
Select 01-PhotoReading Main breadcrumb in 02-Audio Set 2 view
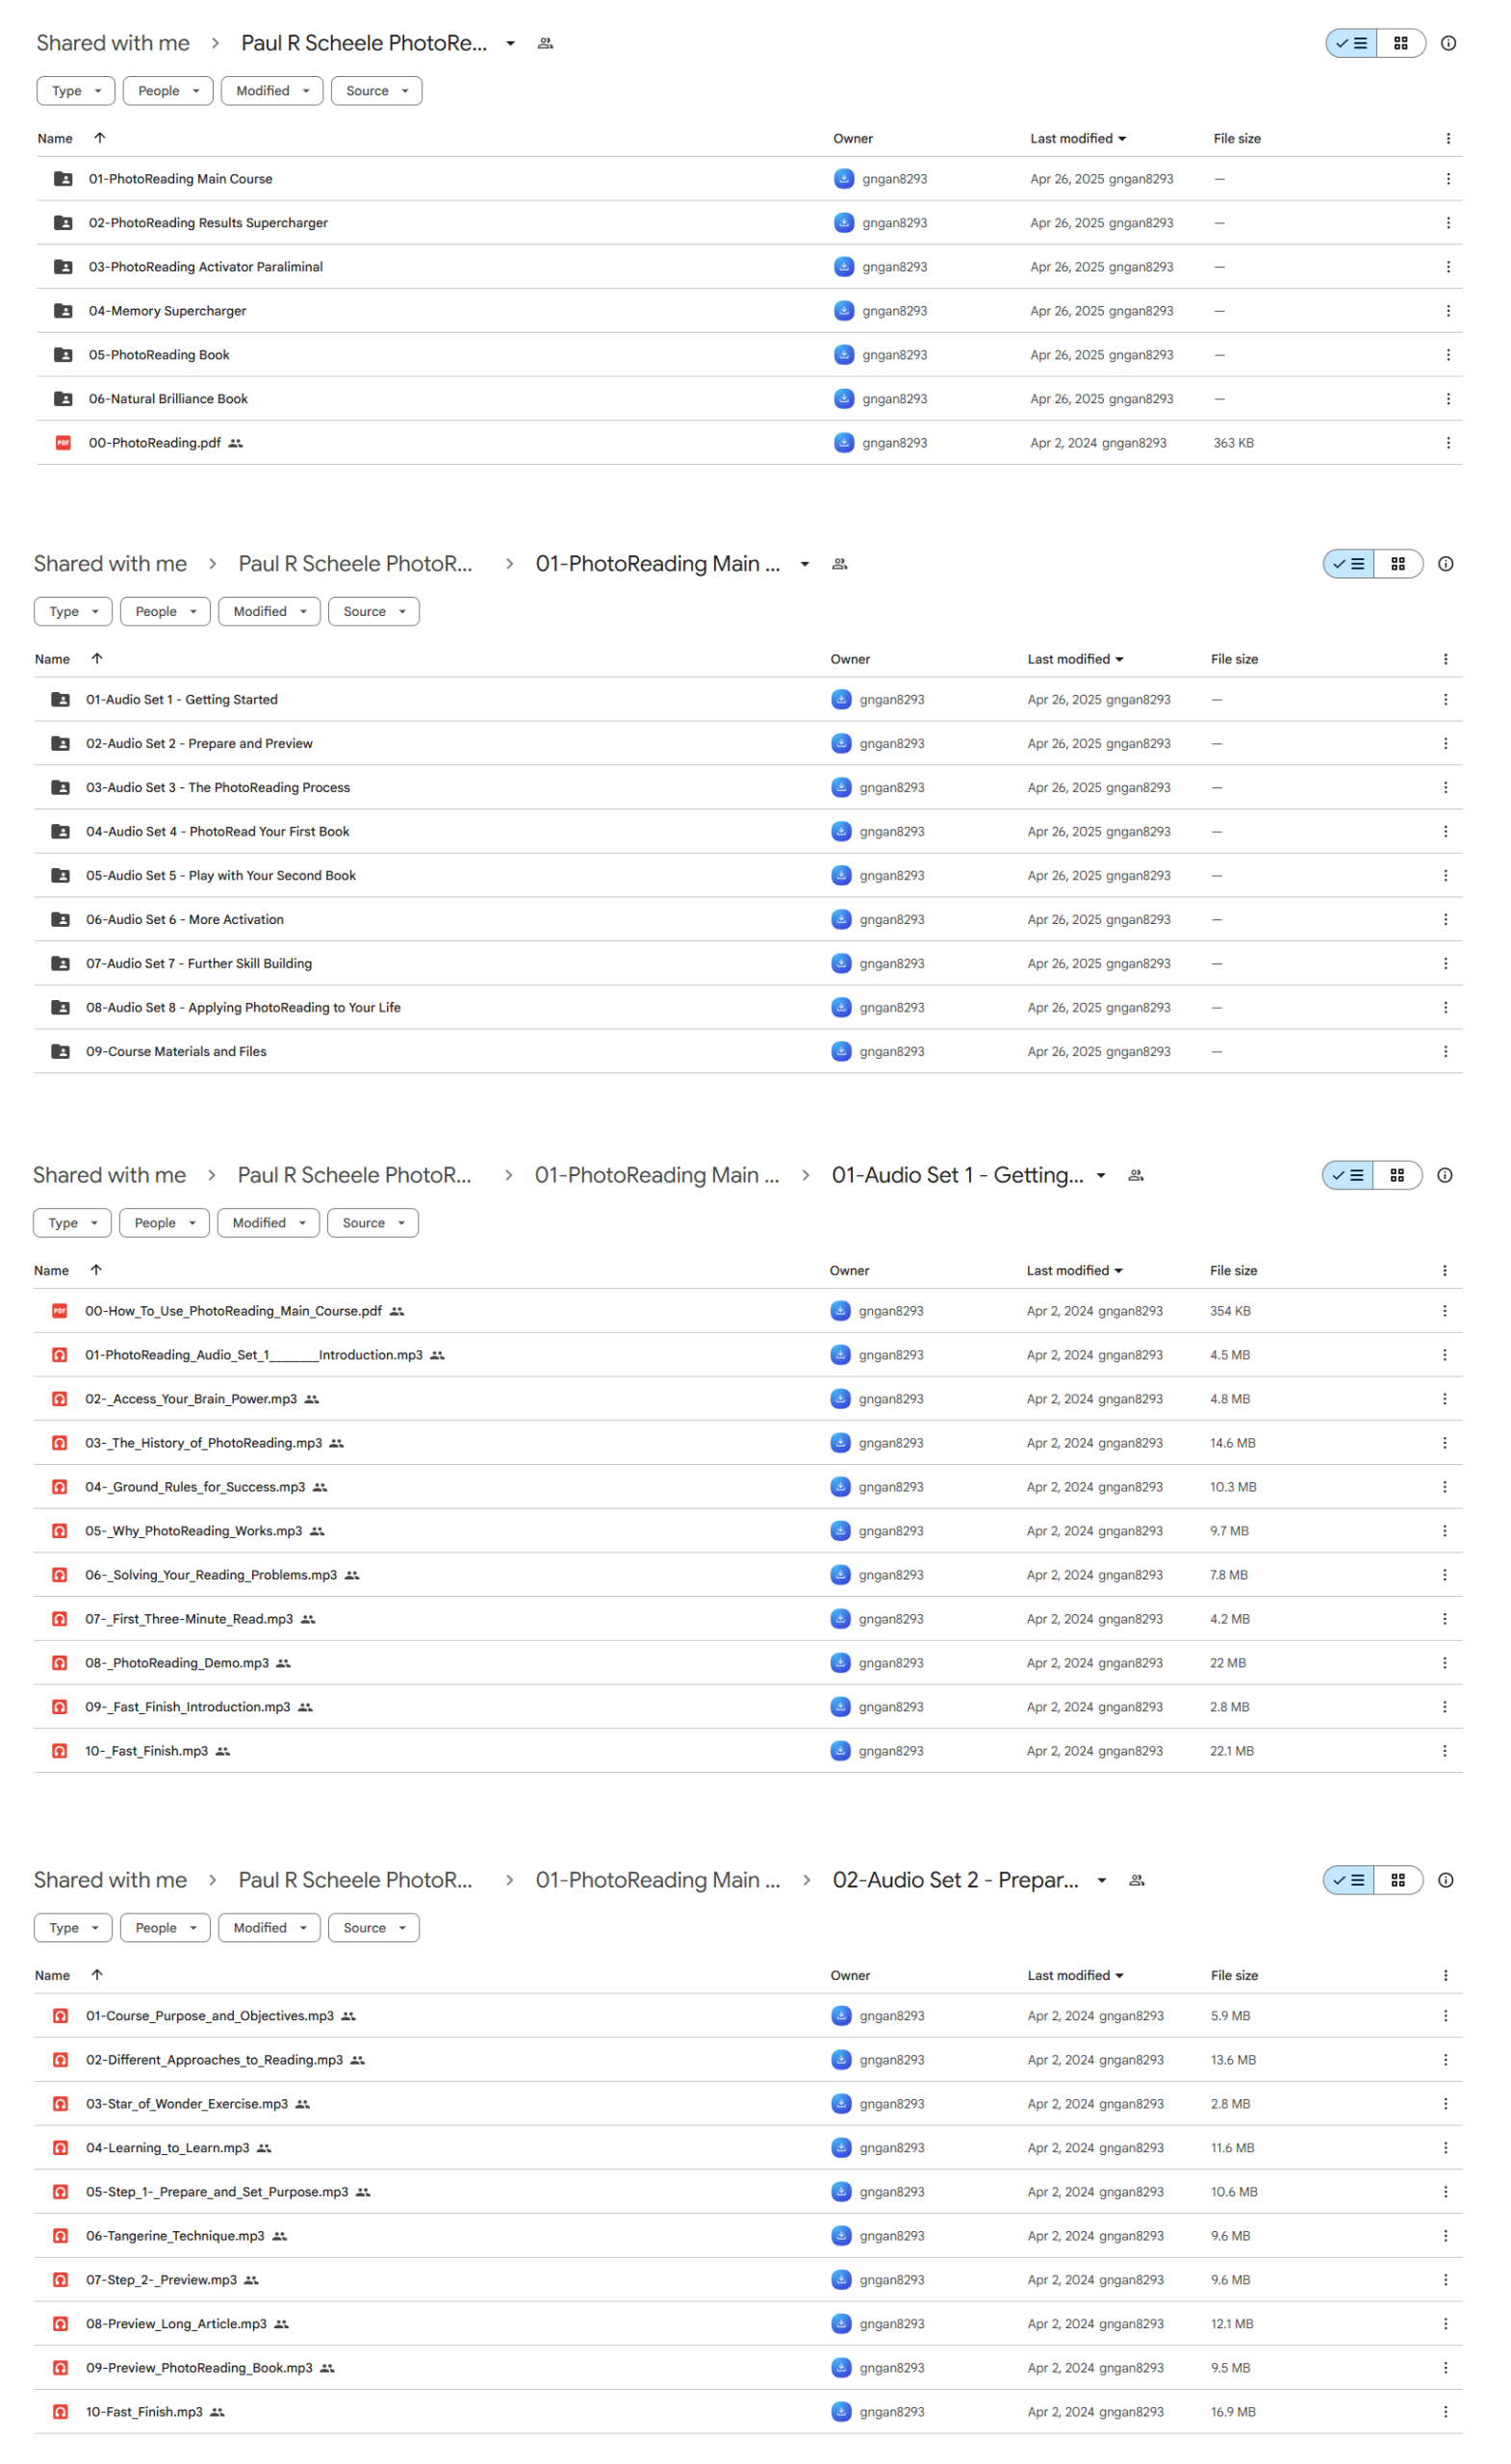point(657,1880)
